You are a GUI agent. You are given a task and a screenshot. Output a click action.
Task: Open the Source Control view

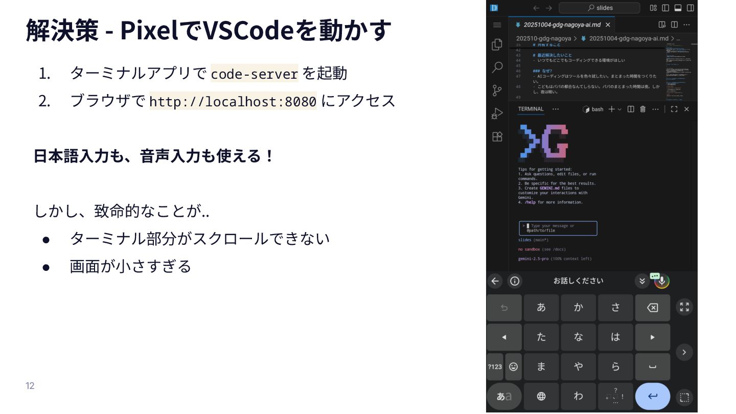tap(497, 90)
